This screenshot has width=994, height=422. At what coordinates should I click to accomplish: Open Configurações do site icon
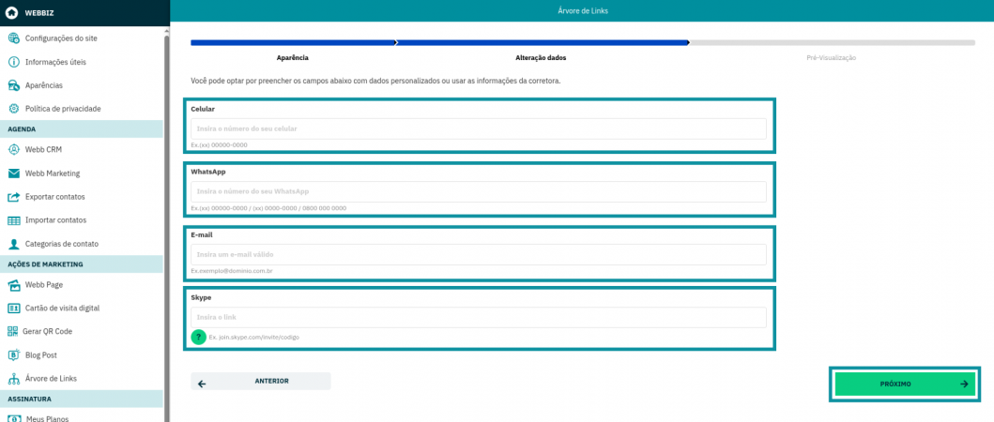coord(14,38)
